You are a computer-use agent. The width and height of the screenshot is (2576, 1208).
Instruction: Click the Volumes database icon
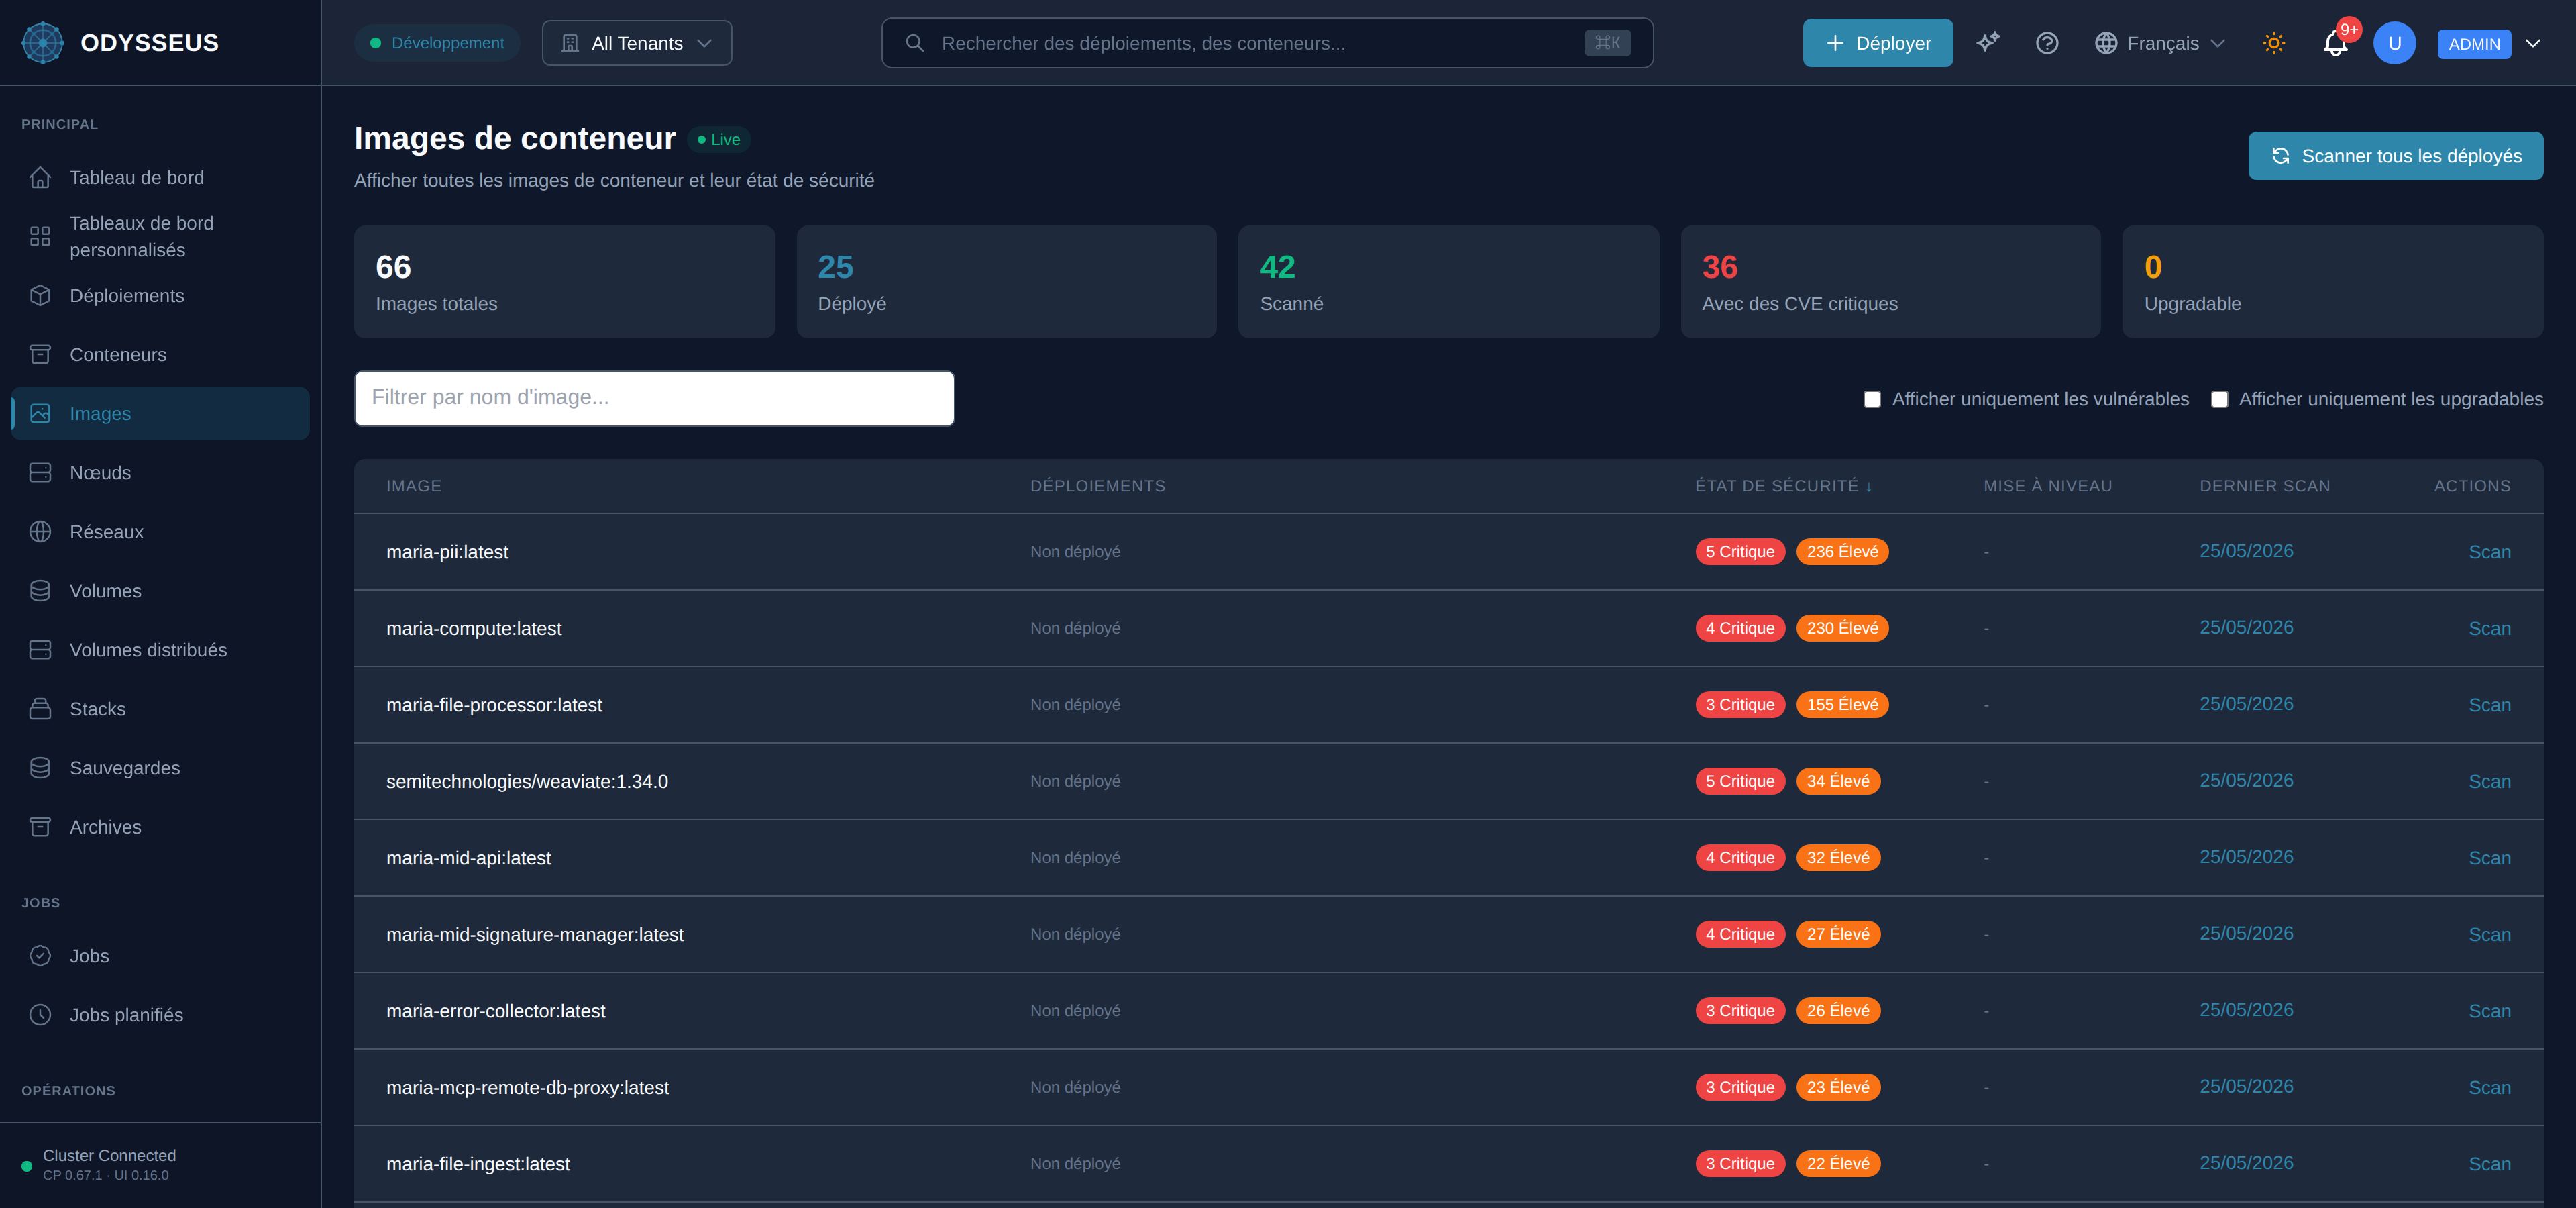[x=40, y=590]
